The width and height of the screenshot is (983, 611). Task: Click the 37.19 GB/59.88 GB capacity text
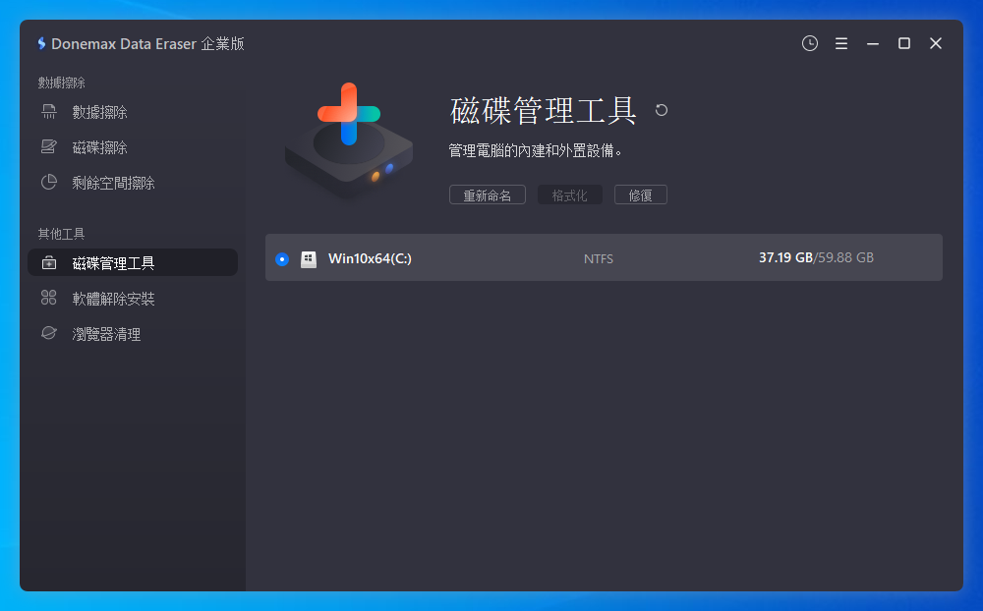tap(816, 257)
